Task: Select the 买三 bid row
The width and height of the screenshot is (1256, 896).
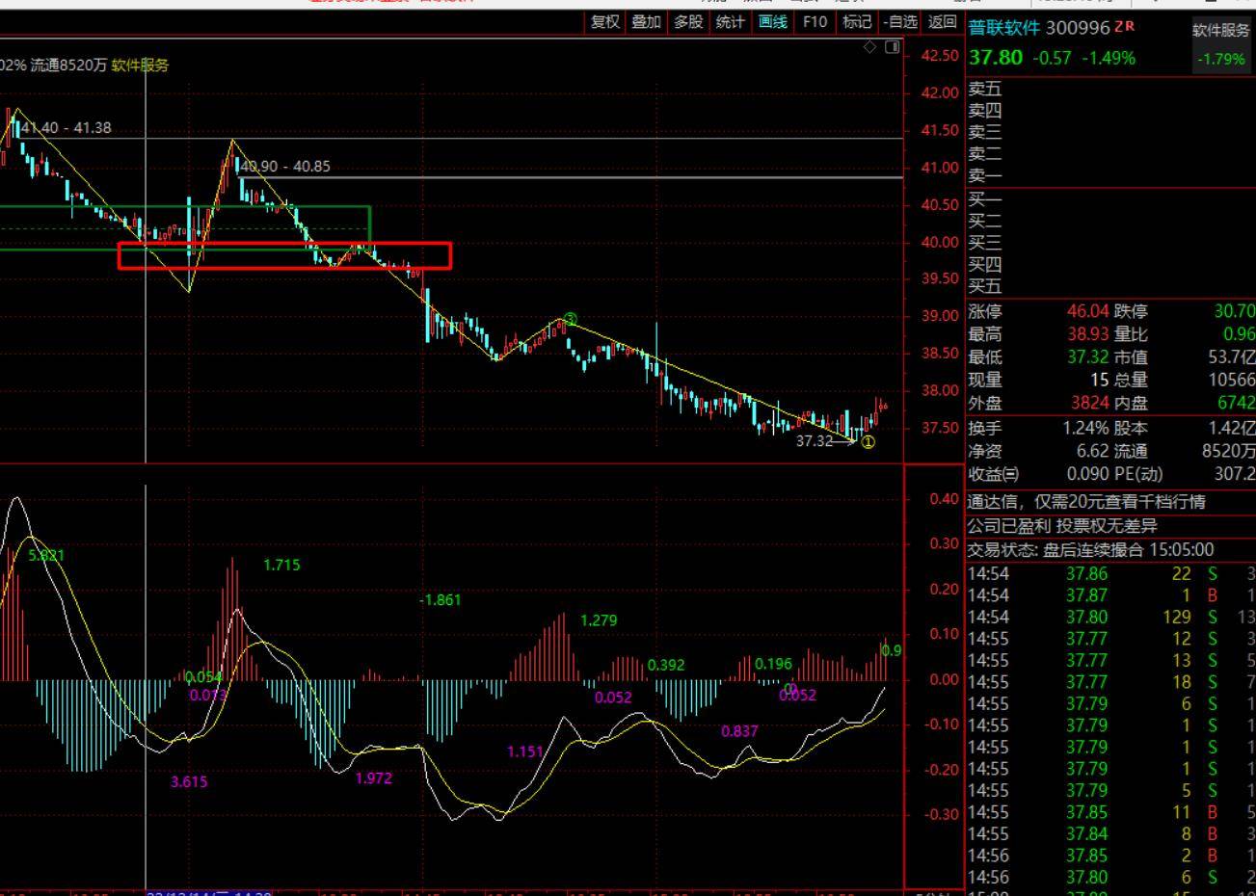Action: 1110,243
